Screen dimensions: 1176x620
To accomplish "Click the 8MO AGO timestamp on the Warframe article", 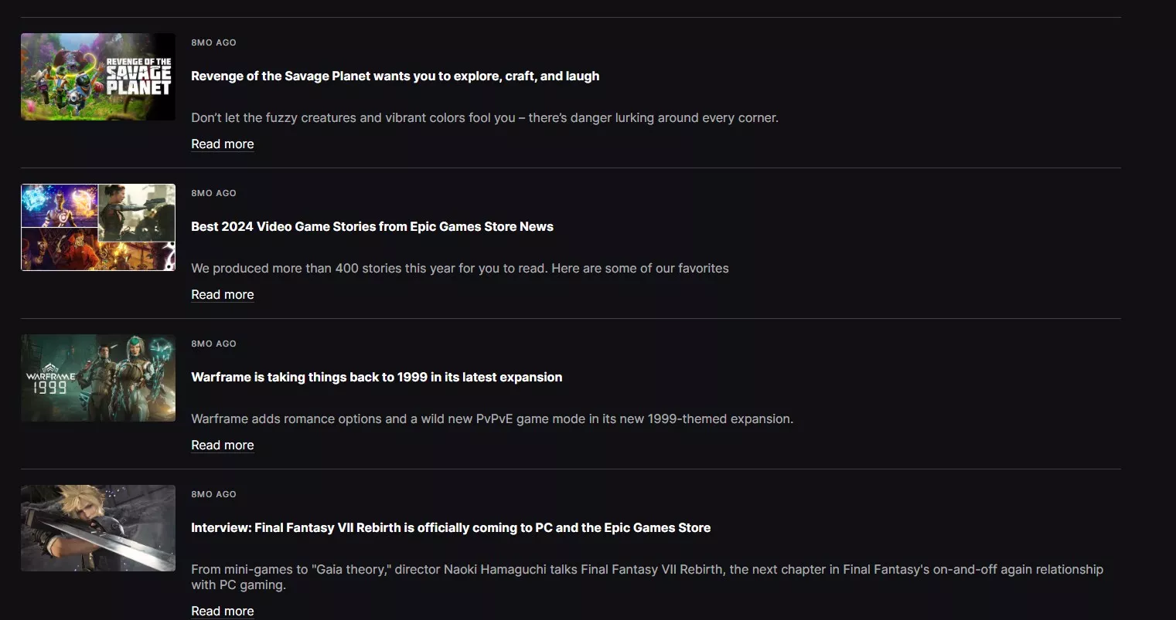I will point(214,344).
